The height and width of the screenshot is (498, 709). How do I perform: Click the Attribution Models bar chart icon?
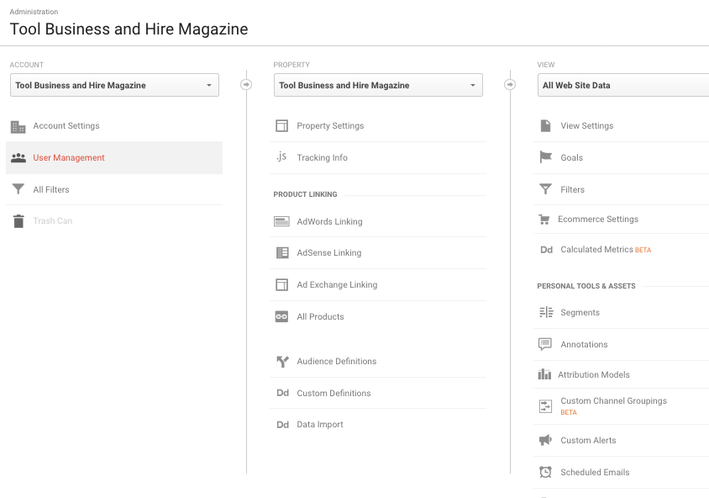[544, 374]
